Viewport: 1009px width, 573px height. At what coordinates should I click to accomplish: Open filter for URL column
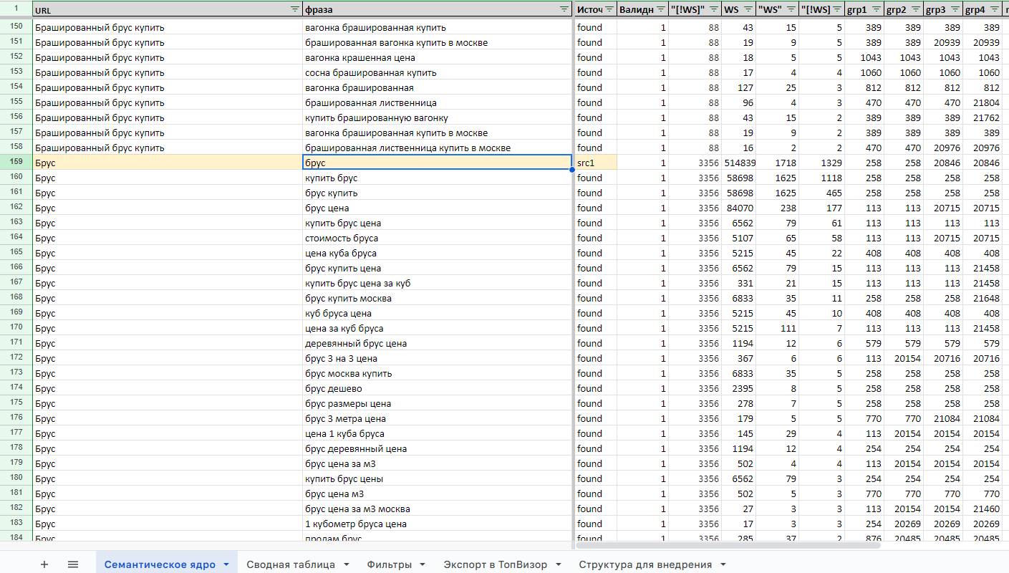pos(294,9)
